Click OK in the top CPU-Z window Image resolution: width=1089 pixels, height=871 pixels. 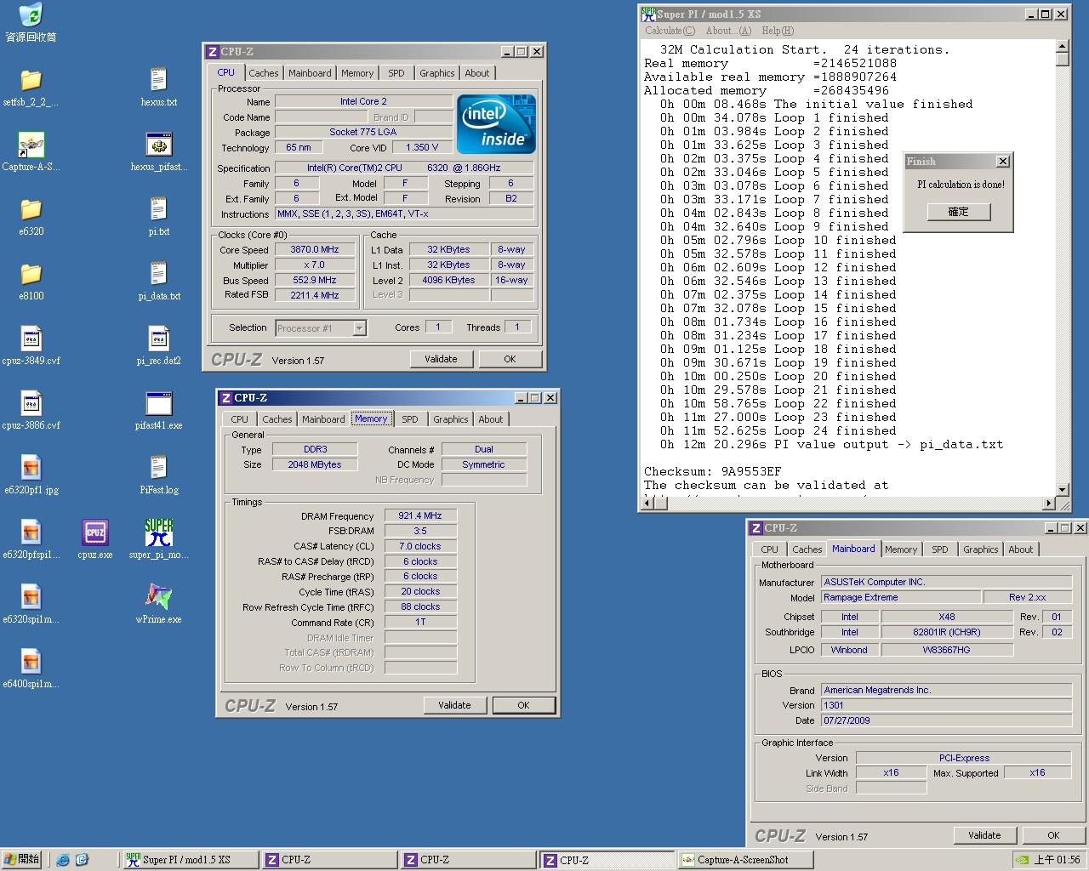pyautogui.click(x=510, y=359)
